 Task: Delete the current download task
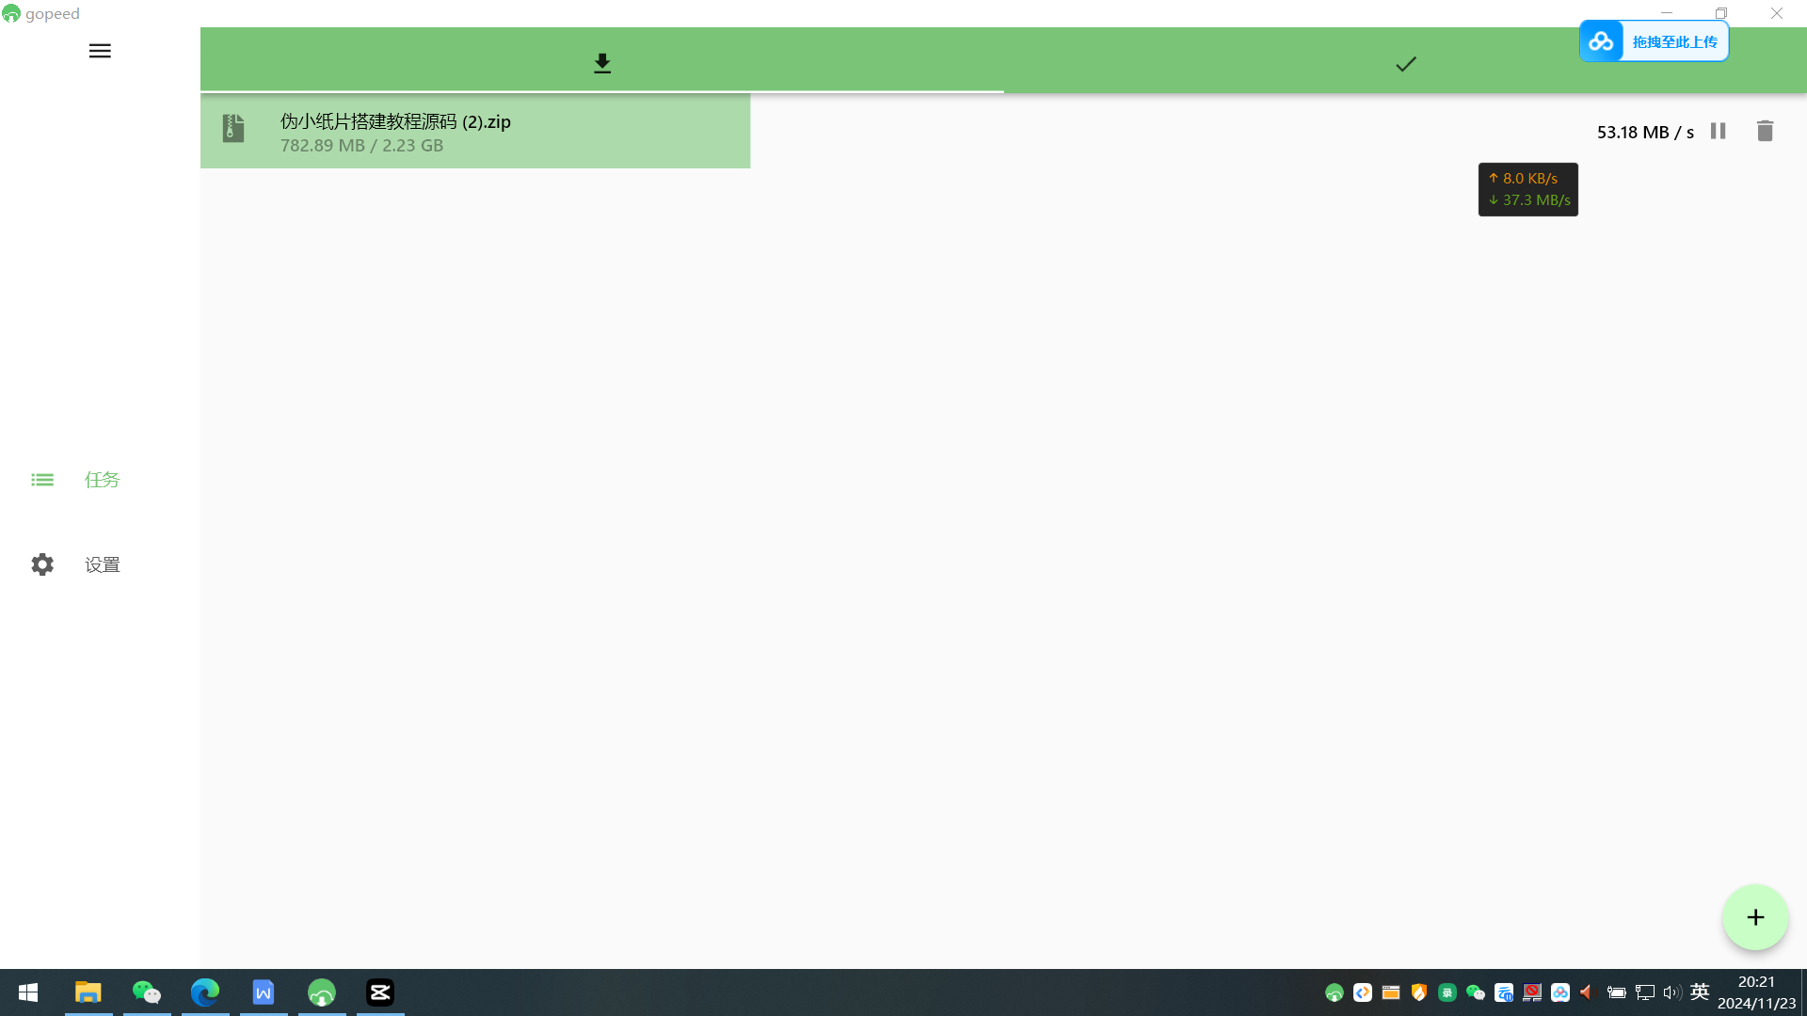[1765, 131]
